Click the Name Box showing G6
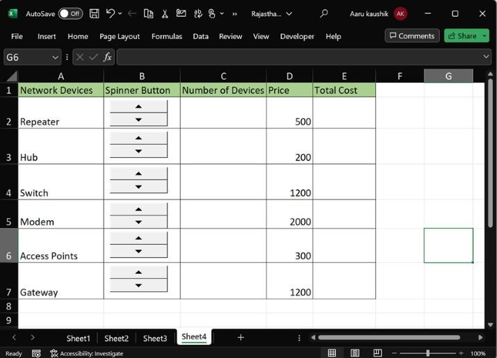The image size is (497, 358). coord(28,58)
